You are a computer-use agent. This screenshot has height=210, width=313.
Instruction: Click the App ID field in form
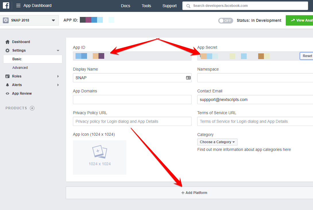point(132,56)
